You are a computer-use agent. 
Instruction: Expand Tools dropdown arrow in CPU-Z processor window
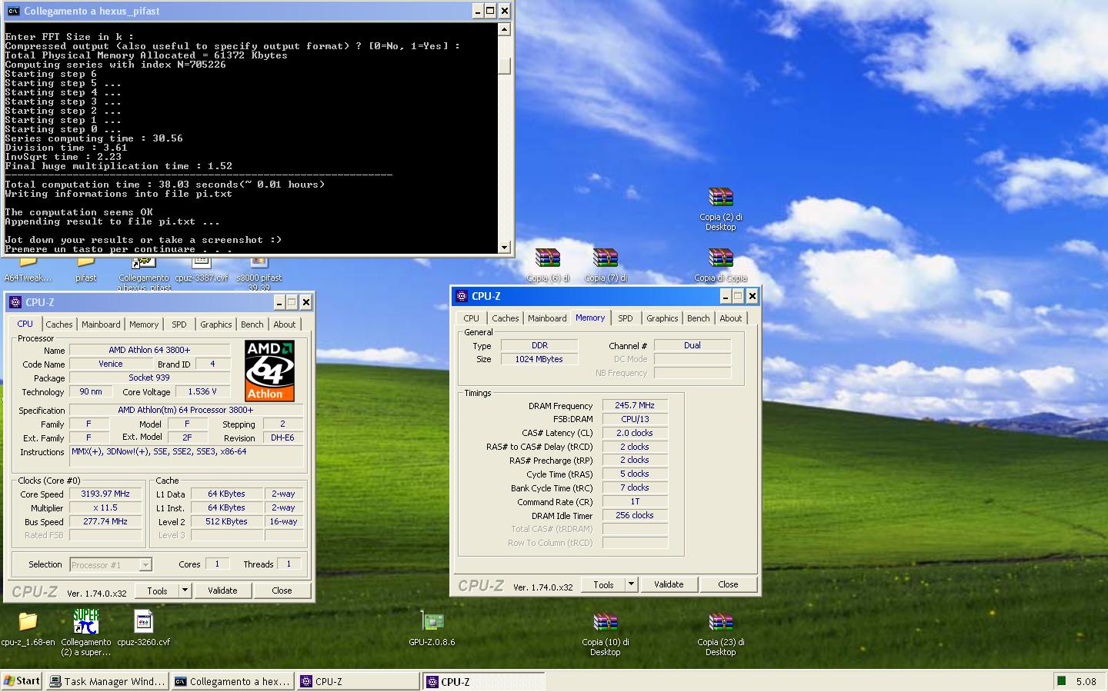click(185, 591)
